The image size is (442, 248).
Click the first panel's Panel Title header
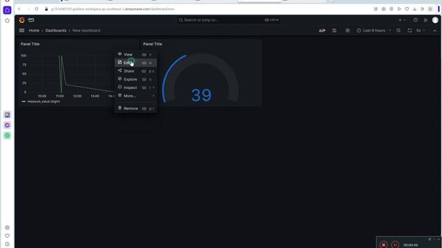[30, 44]
